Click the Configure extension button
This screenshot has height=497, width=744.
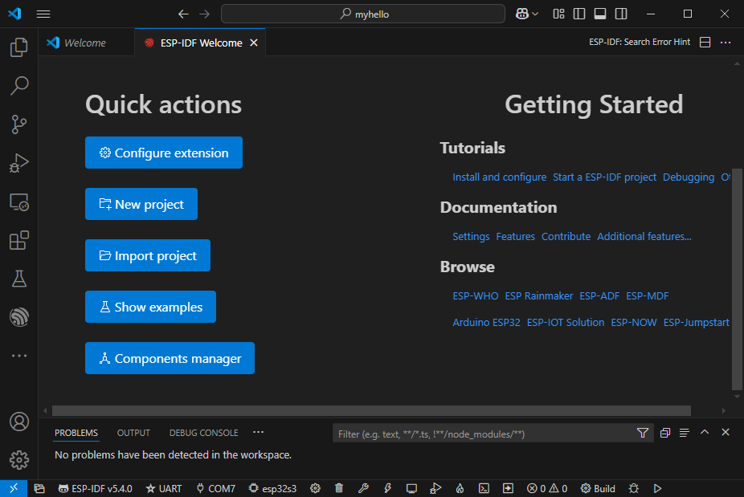pyautogui.click(x=164, y=153)
